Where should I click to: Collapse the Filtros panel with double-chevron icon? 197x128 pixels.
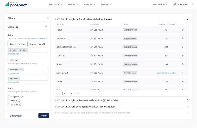pos(47,18)
